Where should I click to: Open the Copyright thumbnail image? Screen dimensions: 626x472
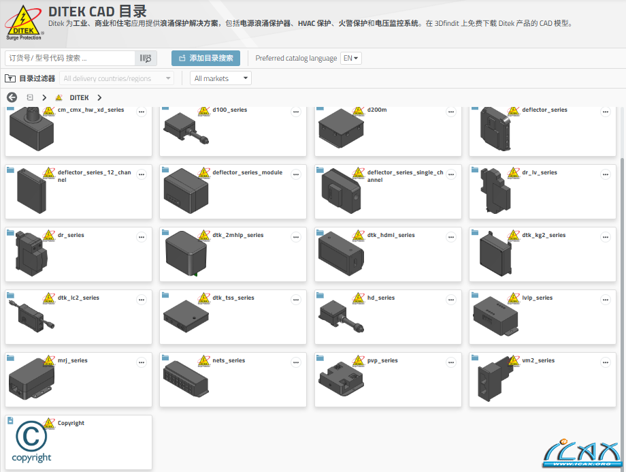[31, 441]
